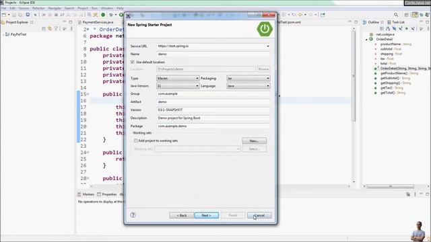
Task: Open the File menu in Eclipse
Action: click(4, 8)
